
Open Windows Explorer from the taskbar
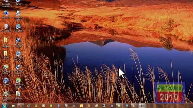[x=13, y=106]
